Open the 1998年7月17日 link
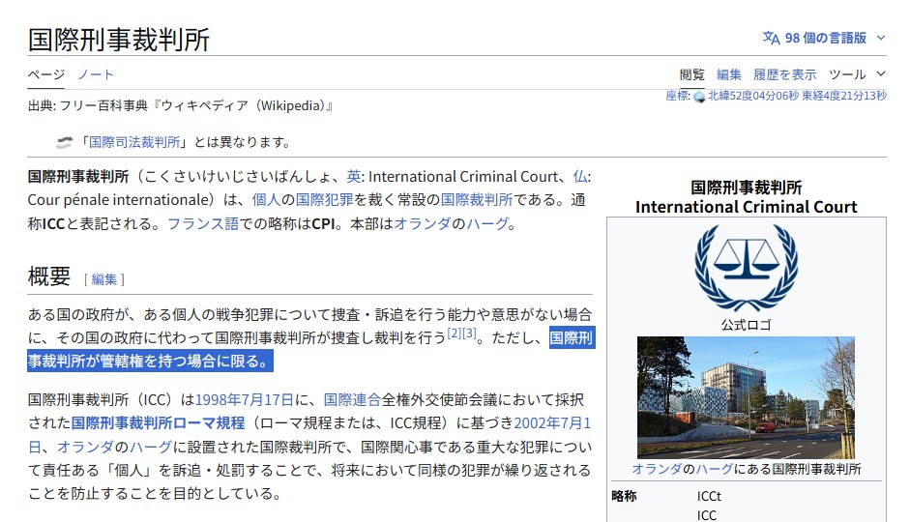This screenshot has width=910, height=522. coord(245,399)
